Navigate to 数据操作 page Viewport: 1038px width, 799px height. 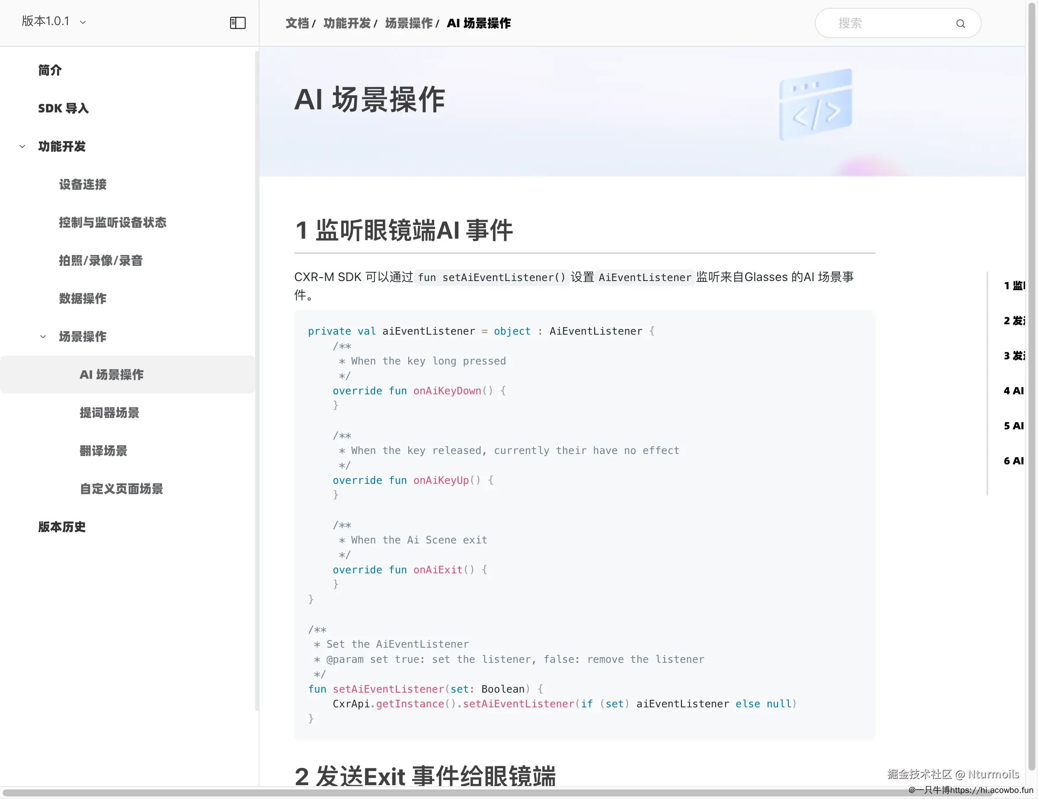click(83, 298)
